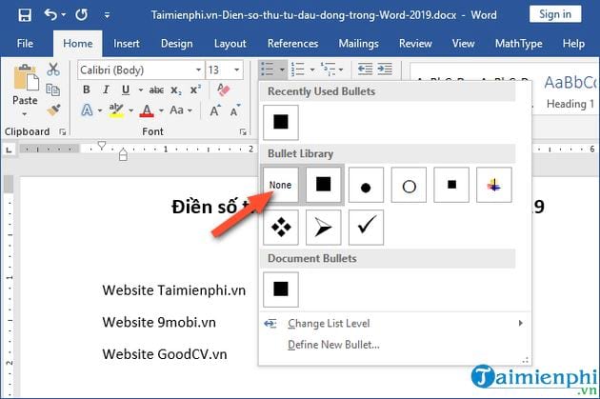This screenshot has height=399, width=600.
Task: Choose the arrowhead bullet
Action: (x=324, y=228)
